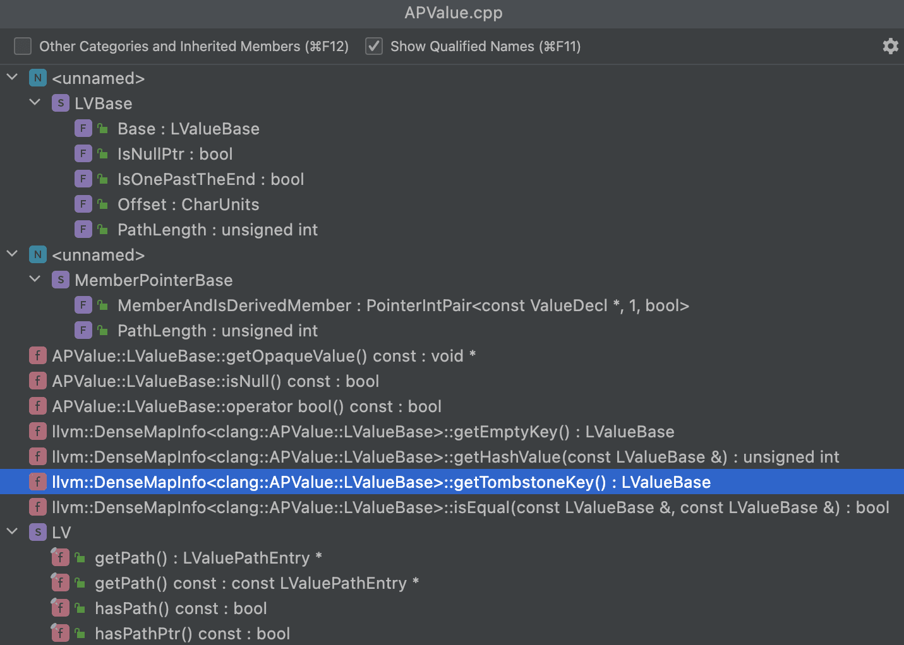Jump to DenseMapInfo getEmptyKey() function
The width and height of the screenshot is (904, 645).
click(452, 431)
